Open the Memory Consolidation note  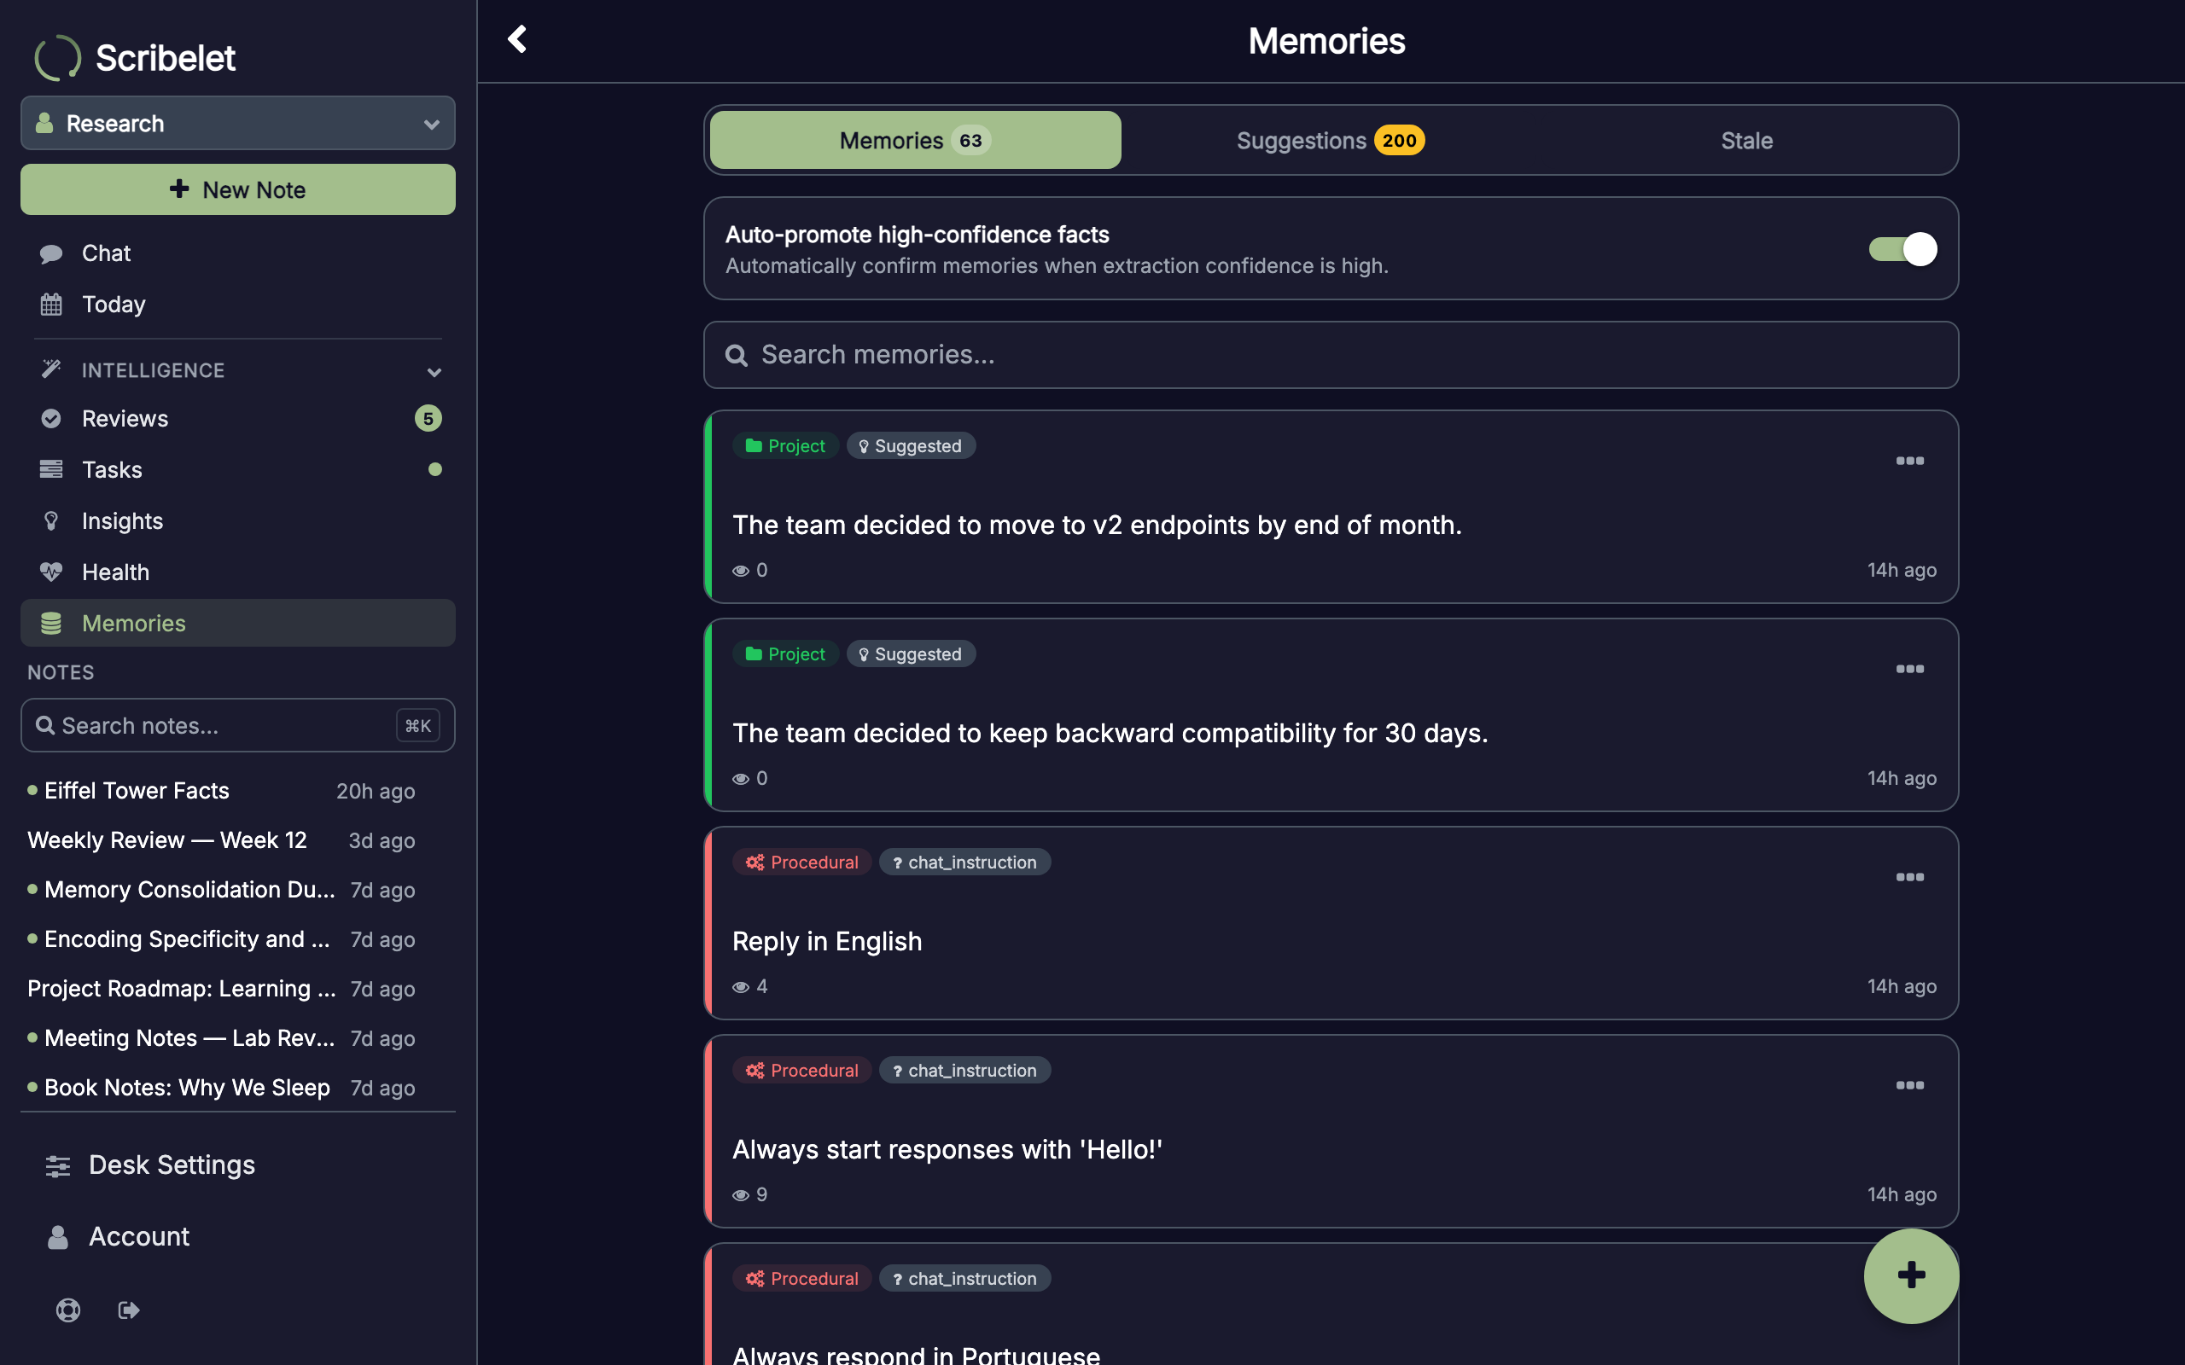[x=221, y=890]
